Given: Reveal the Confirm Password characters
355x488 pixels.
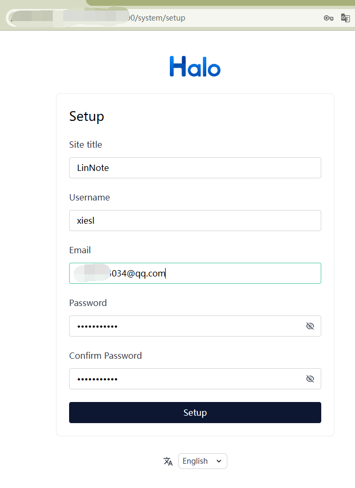Looking at the screenshot, I should 310,379.
